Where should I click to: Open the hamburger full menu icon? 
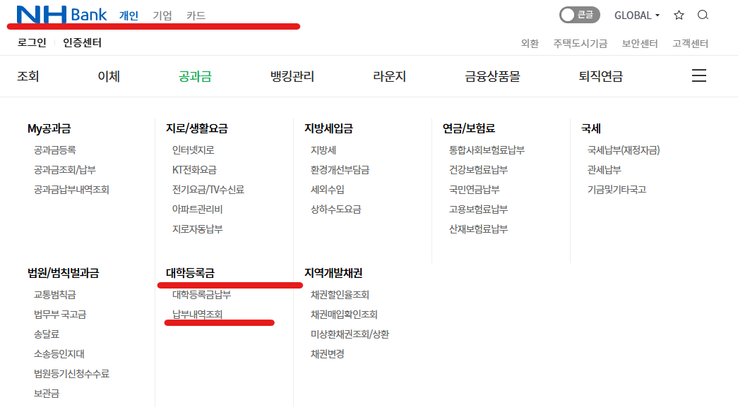698,76
